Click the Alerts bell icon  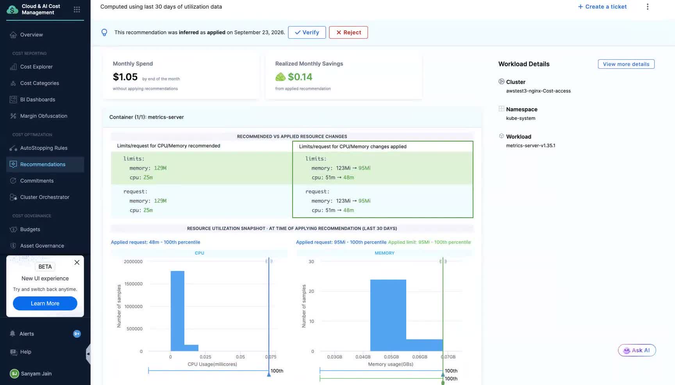tap(12, 334)
